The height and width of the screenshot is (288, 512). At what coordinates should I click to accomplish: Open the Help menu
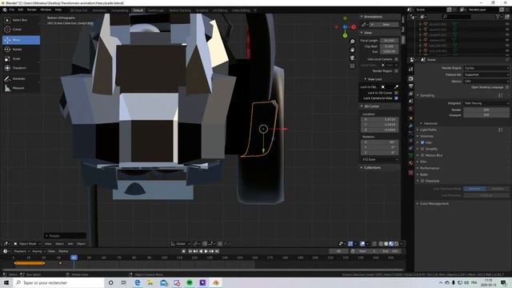click(58, 10)
